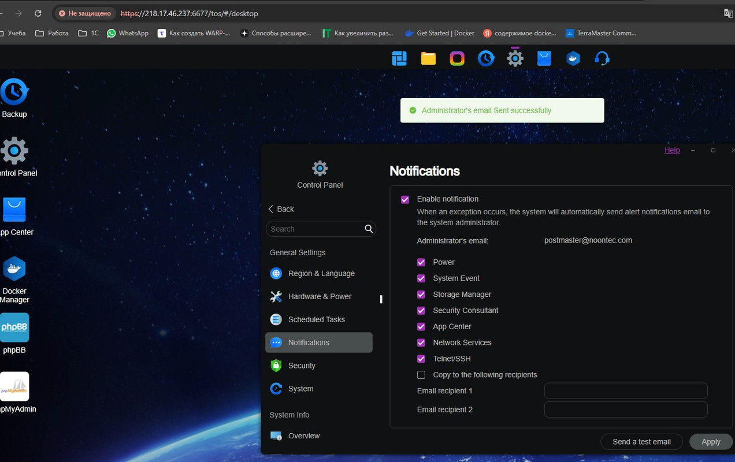Open Docker Manager desktop icon
This screenshot has width=735, height=462.
14,269
